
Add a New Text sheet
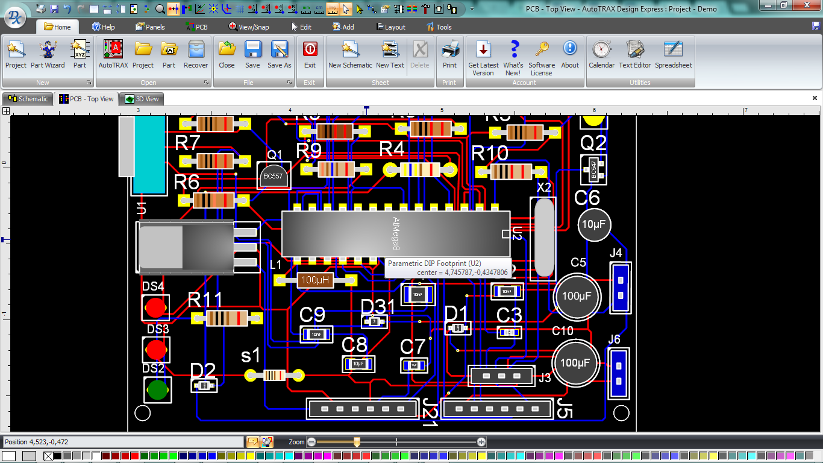pos(390,55)
